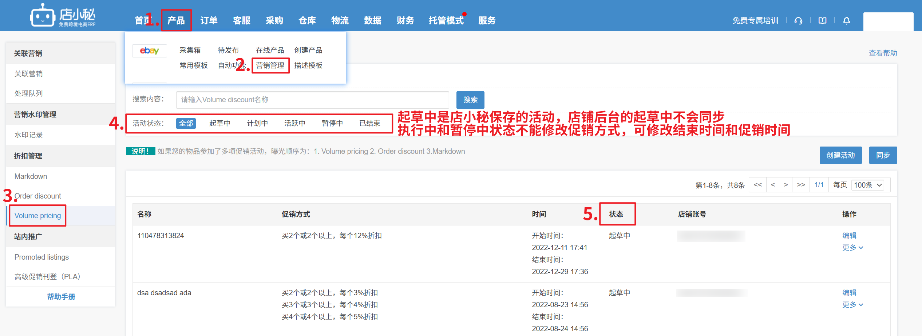Select the eBay platform logo
The height and width of the screenshot is (336, 922).
tap(149, 51)
